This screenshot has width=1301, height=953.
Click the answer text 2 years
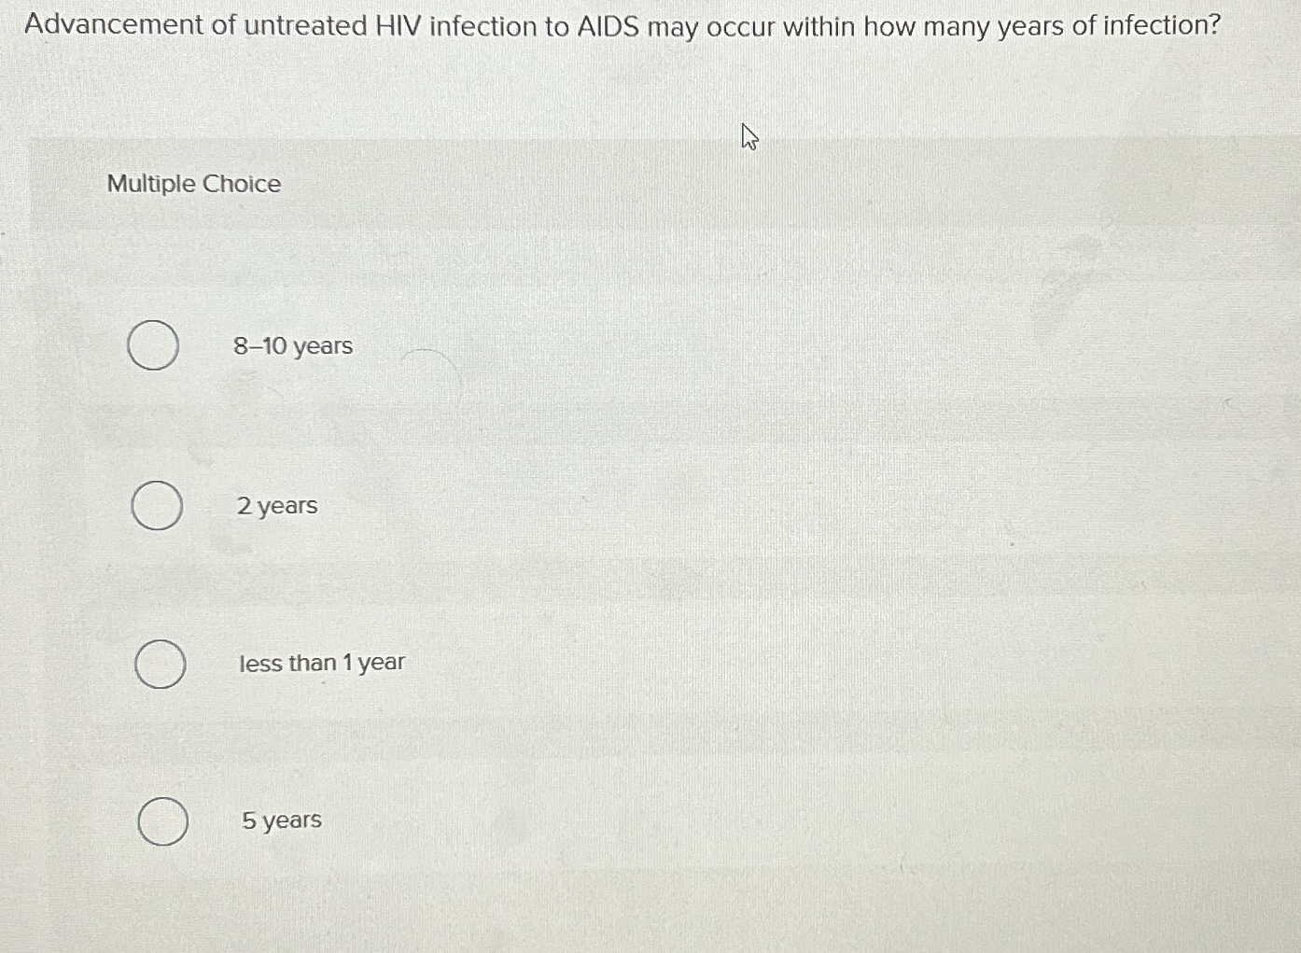277,505
